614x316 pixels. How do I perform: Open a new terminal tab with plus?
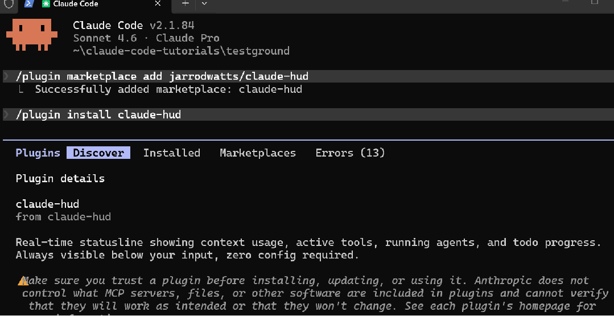tap(185, 3)
